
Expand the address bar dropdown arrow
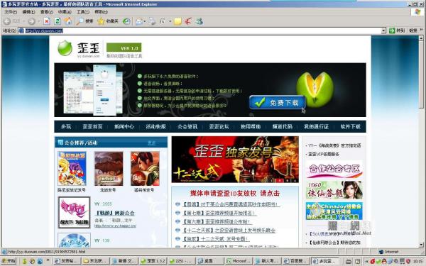(x=383, y=31)
